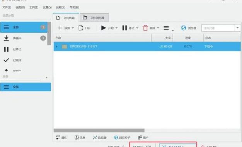The image size is (242, 147).
Task: Sort by the 进度 column header
Action: pyautogui.click(x=188, y=38)
